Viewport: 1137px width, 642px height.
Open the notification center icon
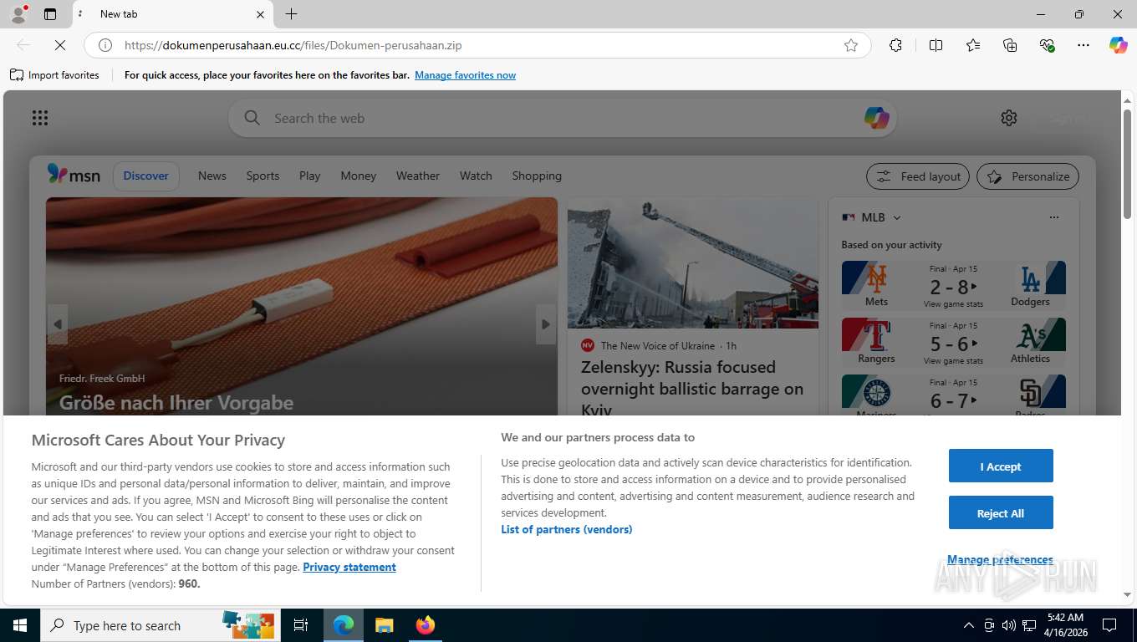[x=1109, y=625]
